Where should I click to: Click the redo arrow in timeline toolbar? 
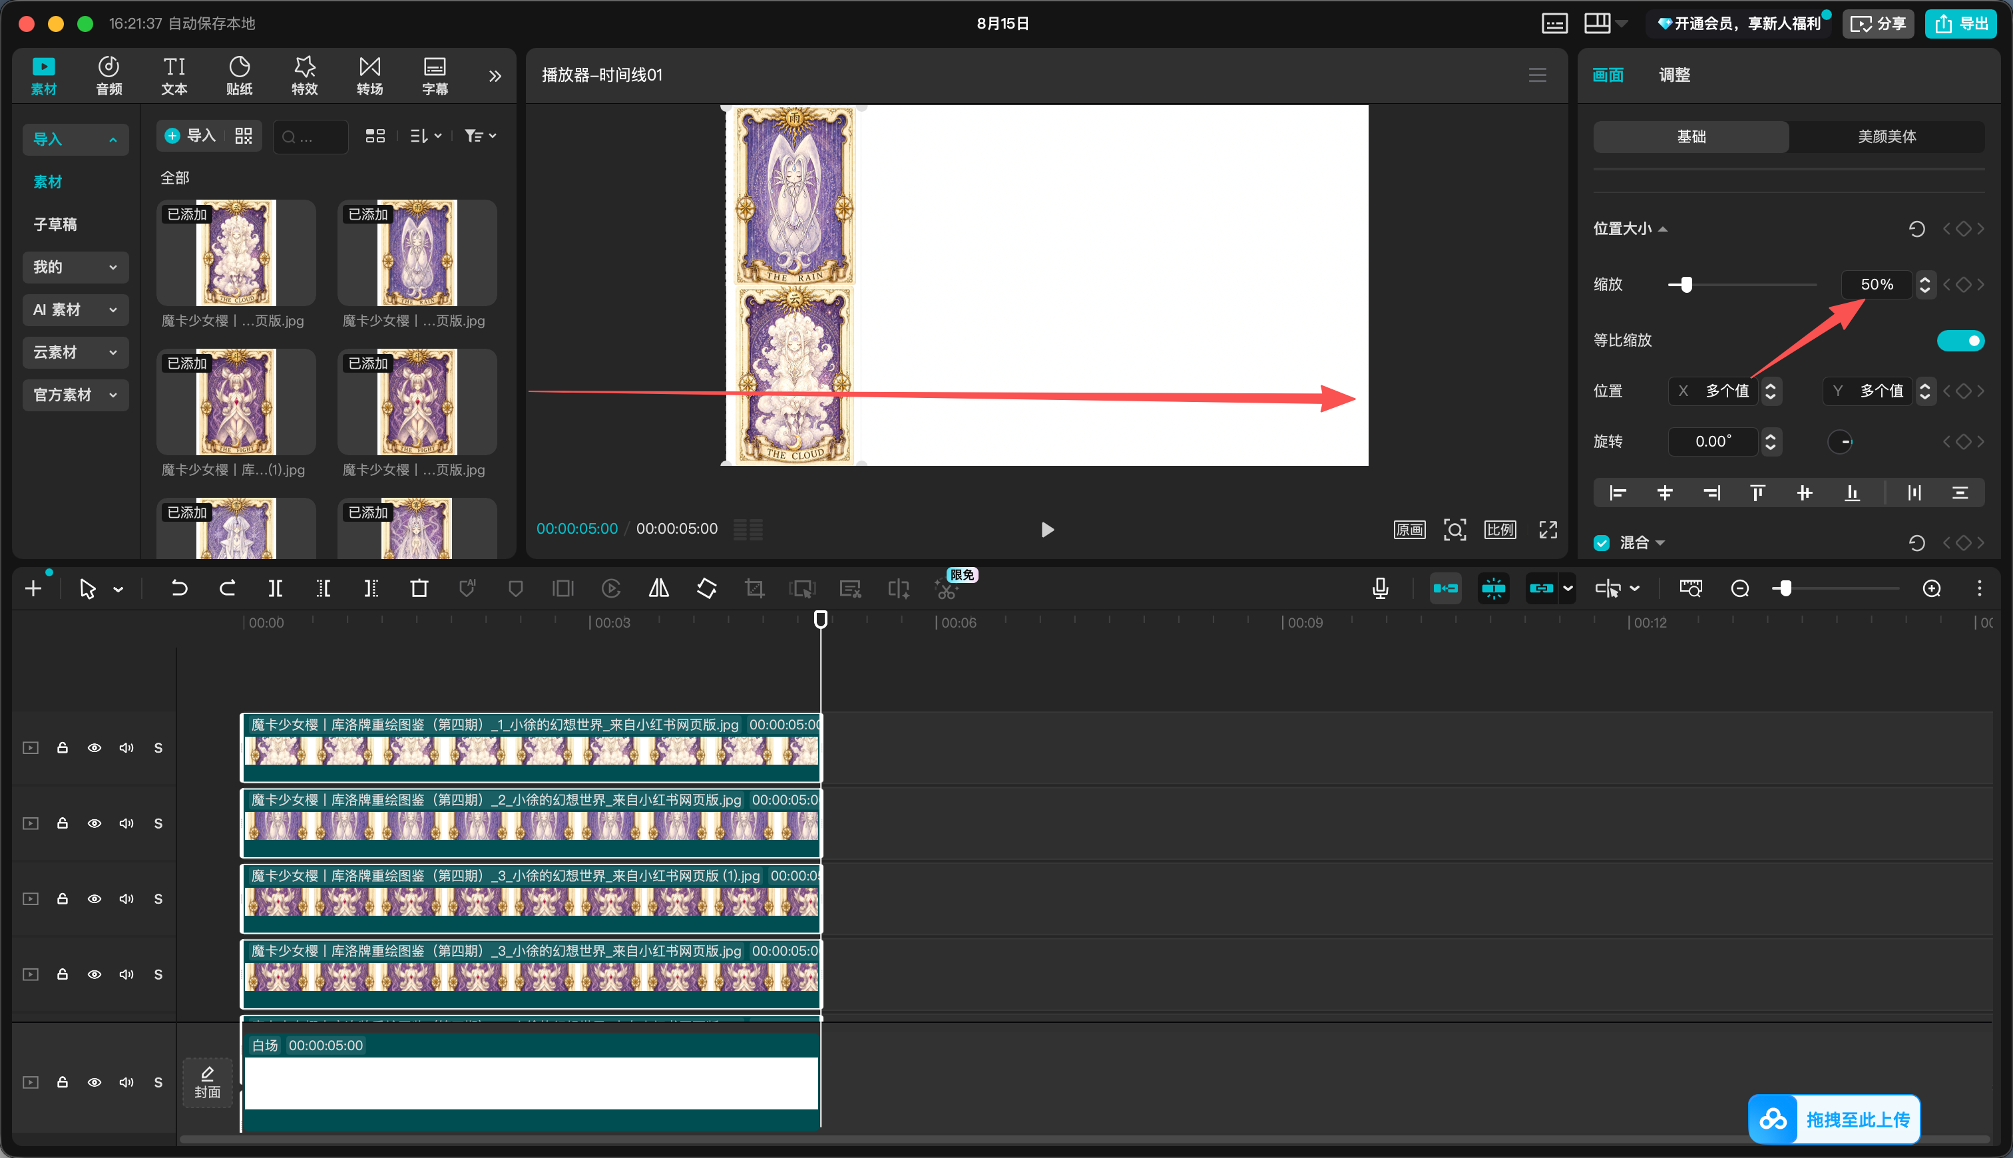tap(228, 588)
